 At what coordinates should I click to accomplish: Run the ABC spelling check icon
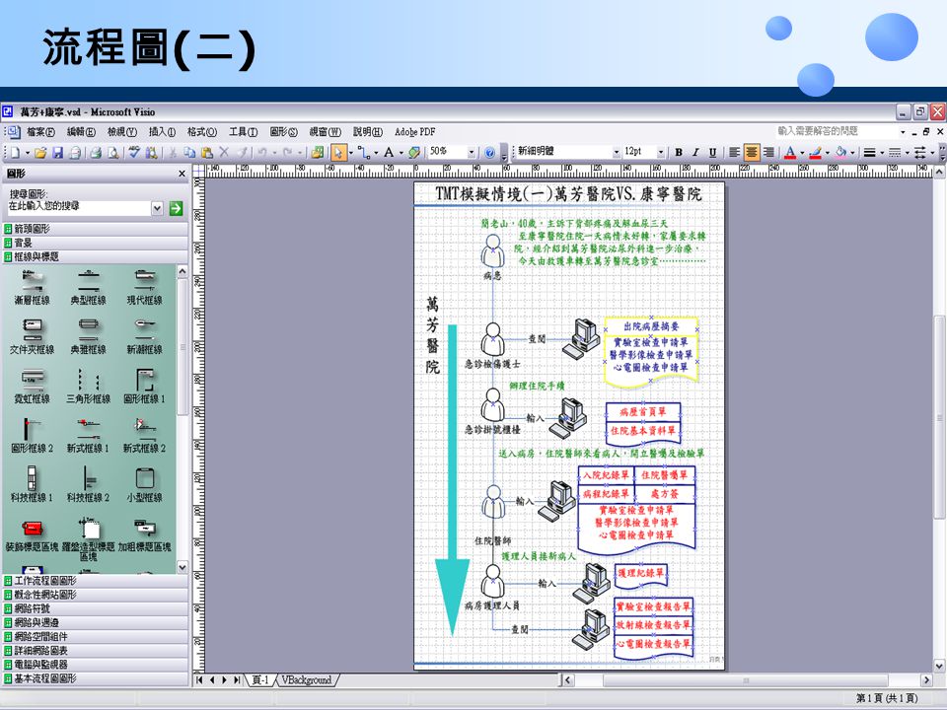coord(134,153)
